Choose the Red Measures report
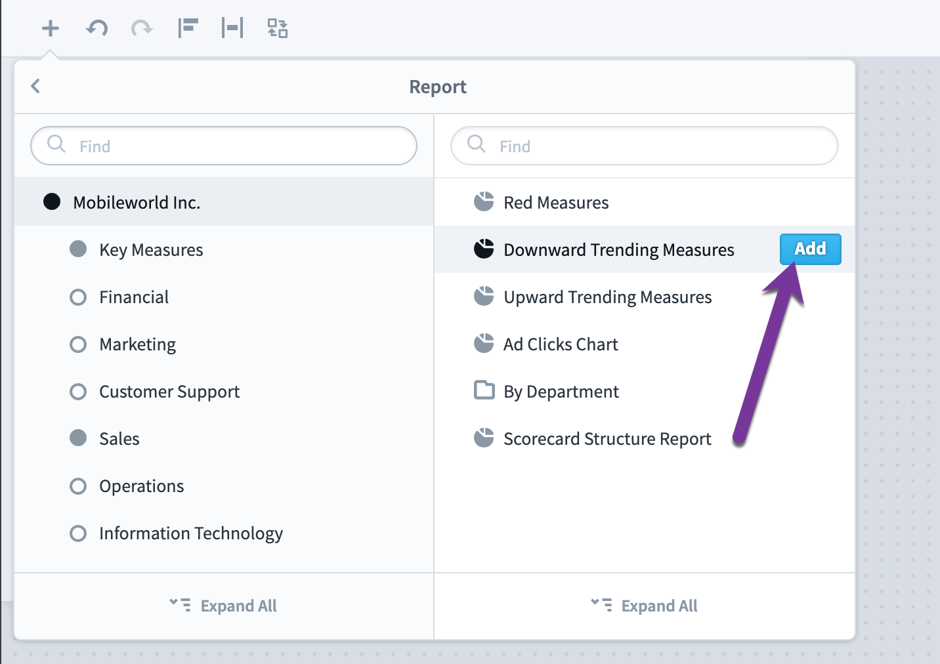This screenshot has width=940, height=664. (645, 202)
